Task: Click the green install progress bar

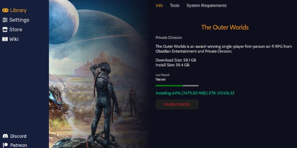Action: coord(177,86)
